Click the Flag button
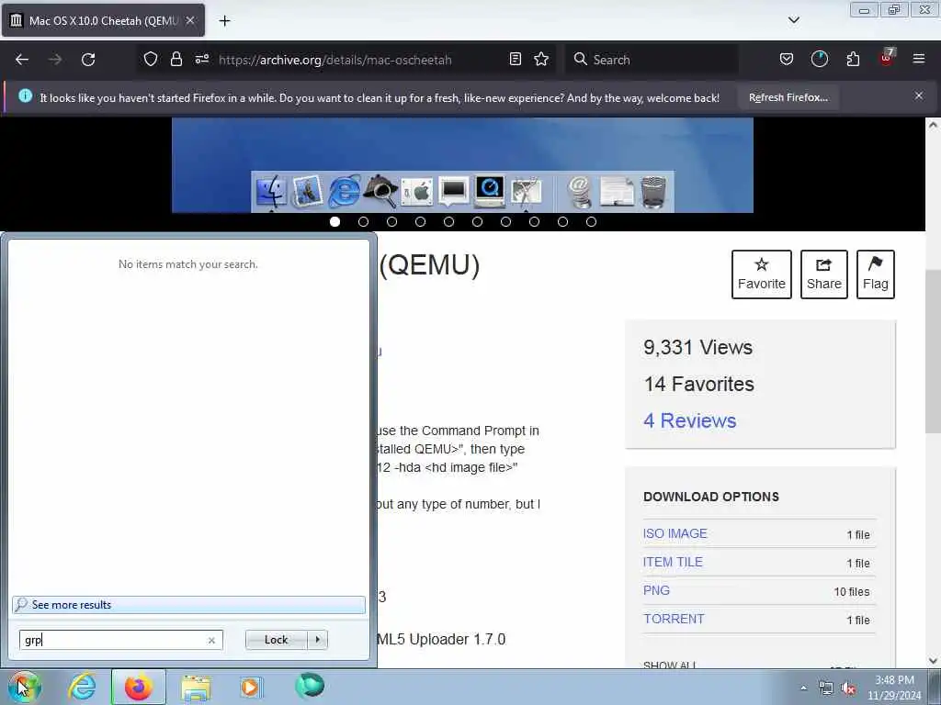The image size is (941, 705). [875, 274]
